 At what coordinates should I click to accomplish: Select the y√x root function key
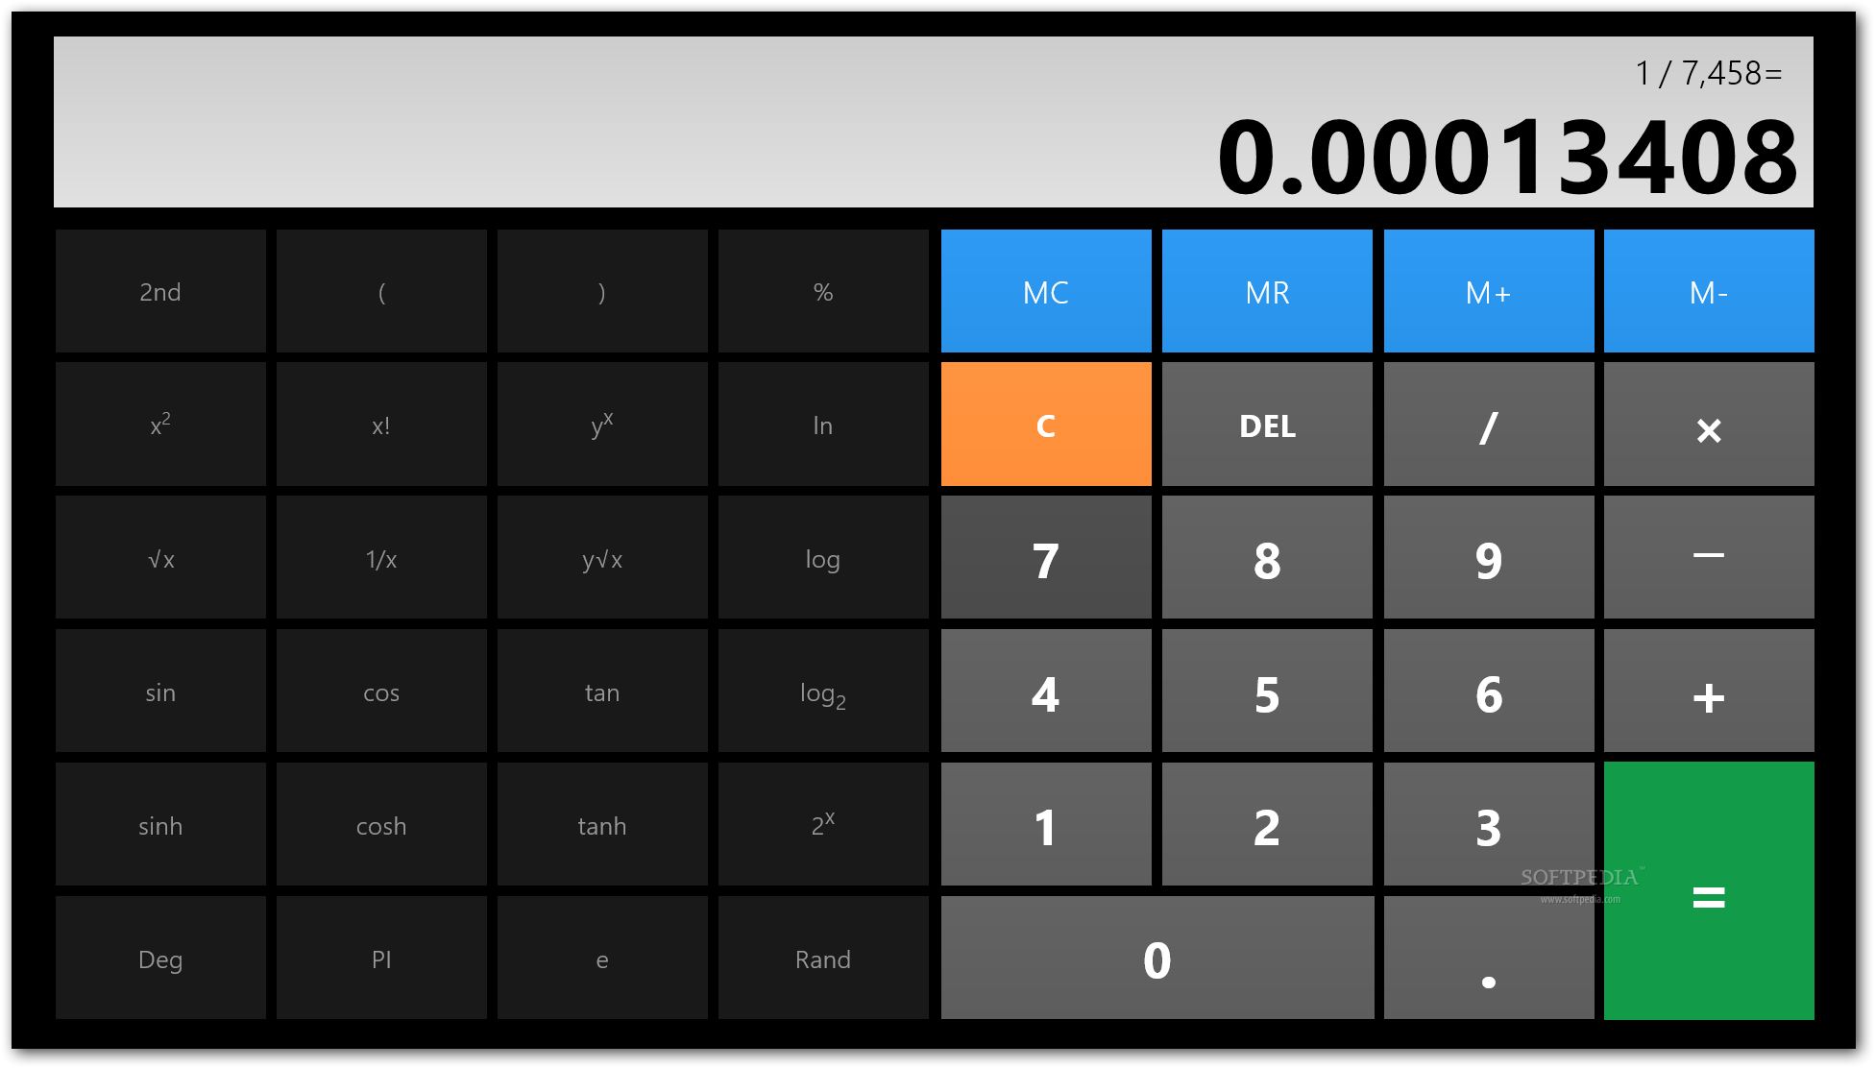tap(600, 556)
